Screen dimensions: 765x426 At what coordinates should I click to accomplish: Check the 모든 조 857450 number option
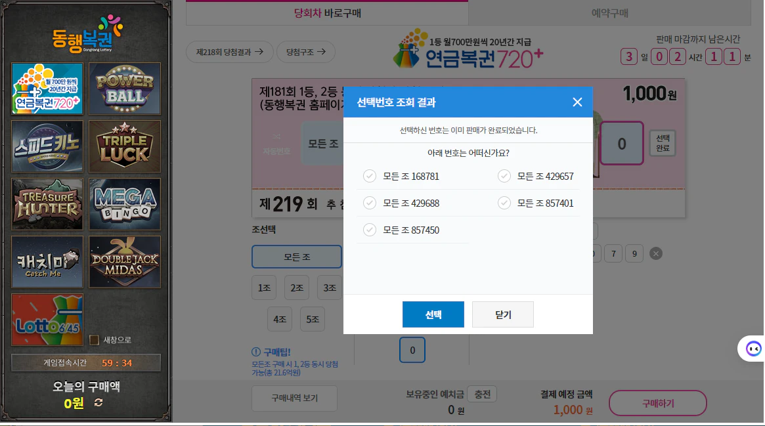tap(368, 229)
